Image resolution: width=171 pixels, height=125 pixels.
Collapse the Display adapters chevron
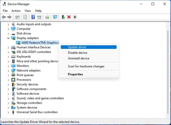click(8, 38)
